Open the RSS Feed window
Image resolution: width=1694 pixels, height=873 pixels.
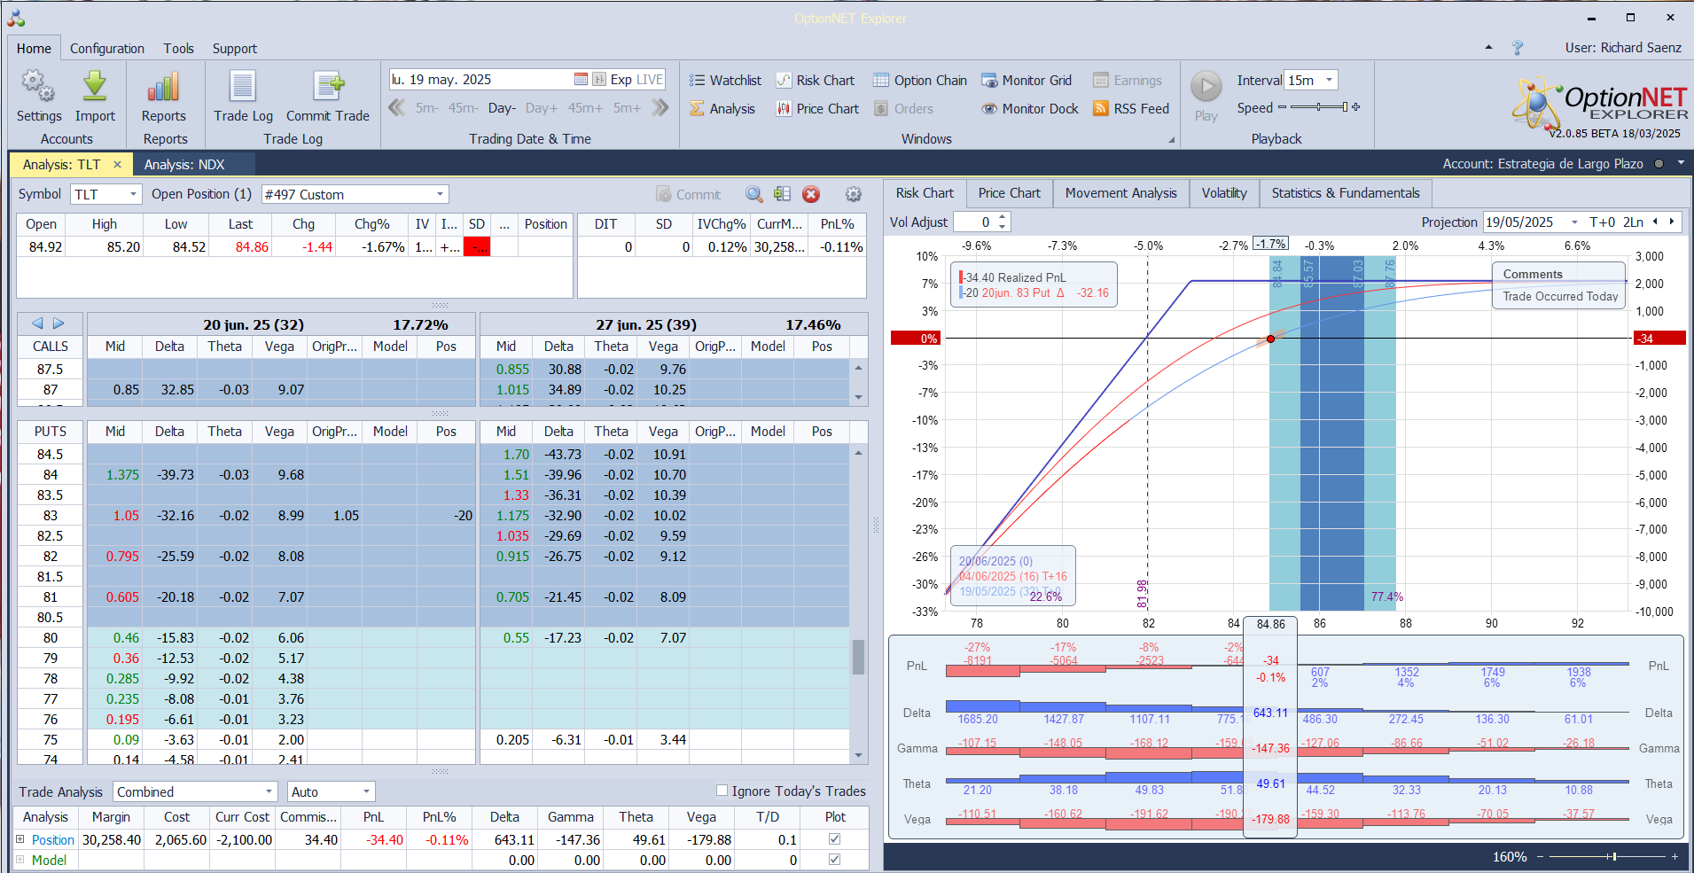(1131, 108)
